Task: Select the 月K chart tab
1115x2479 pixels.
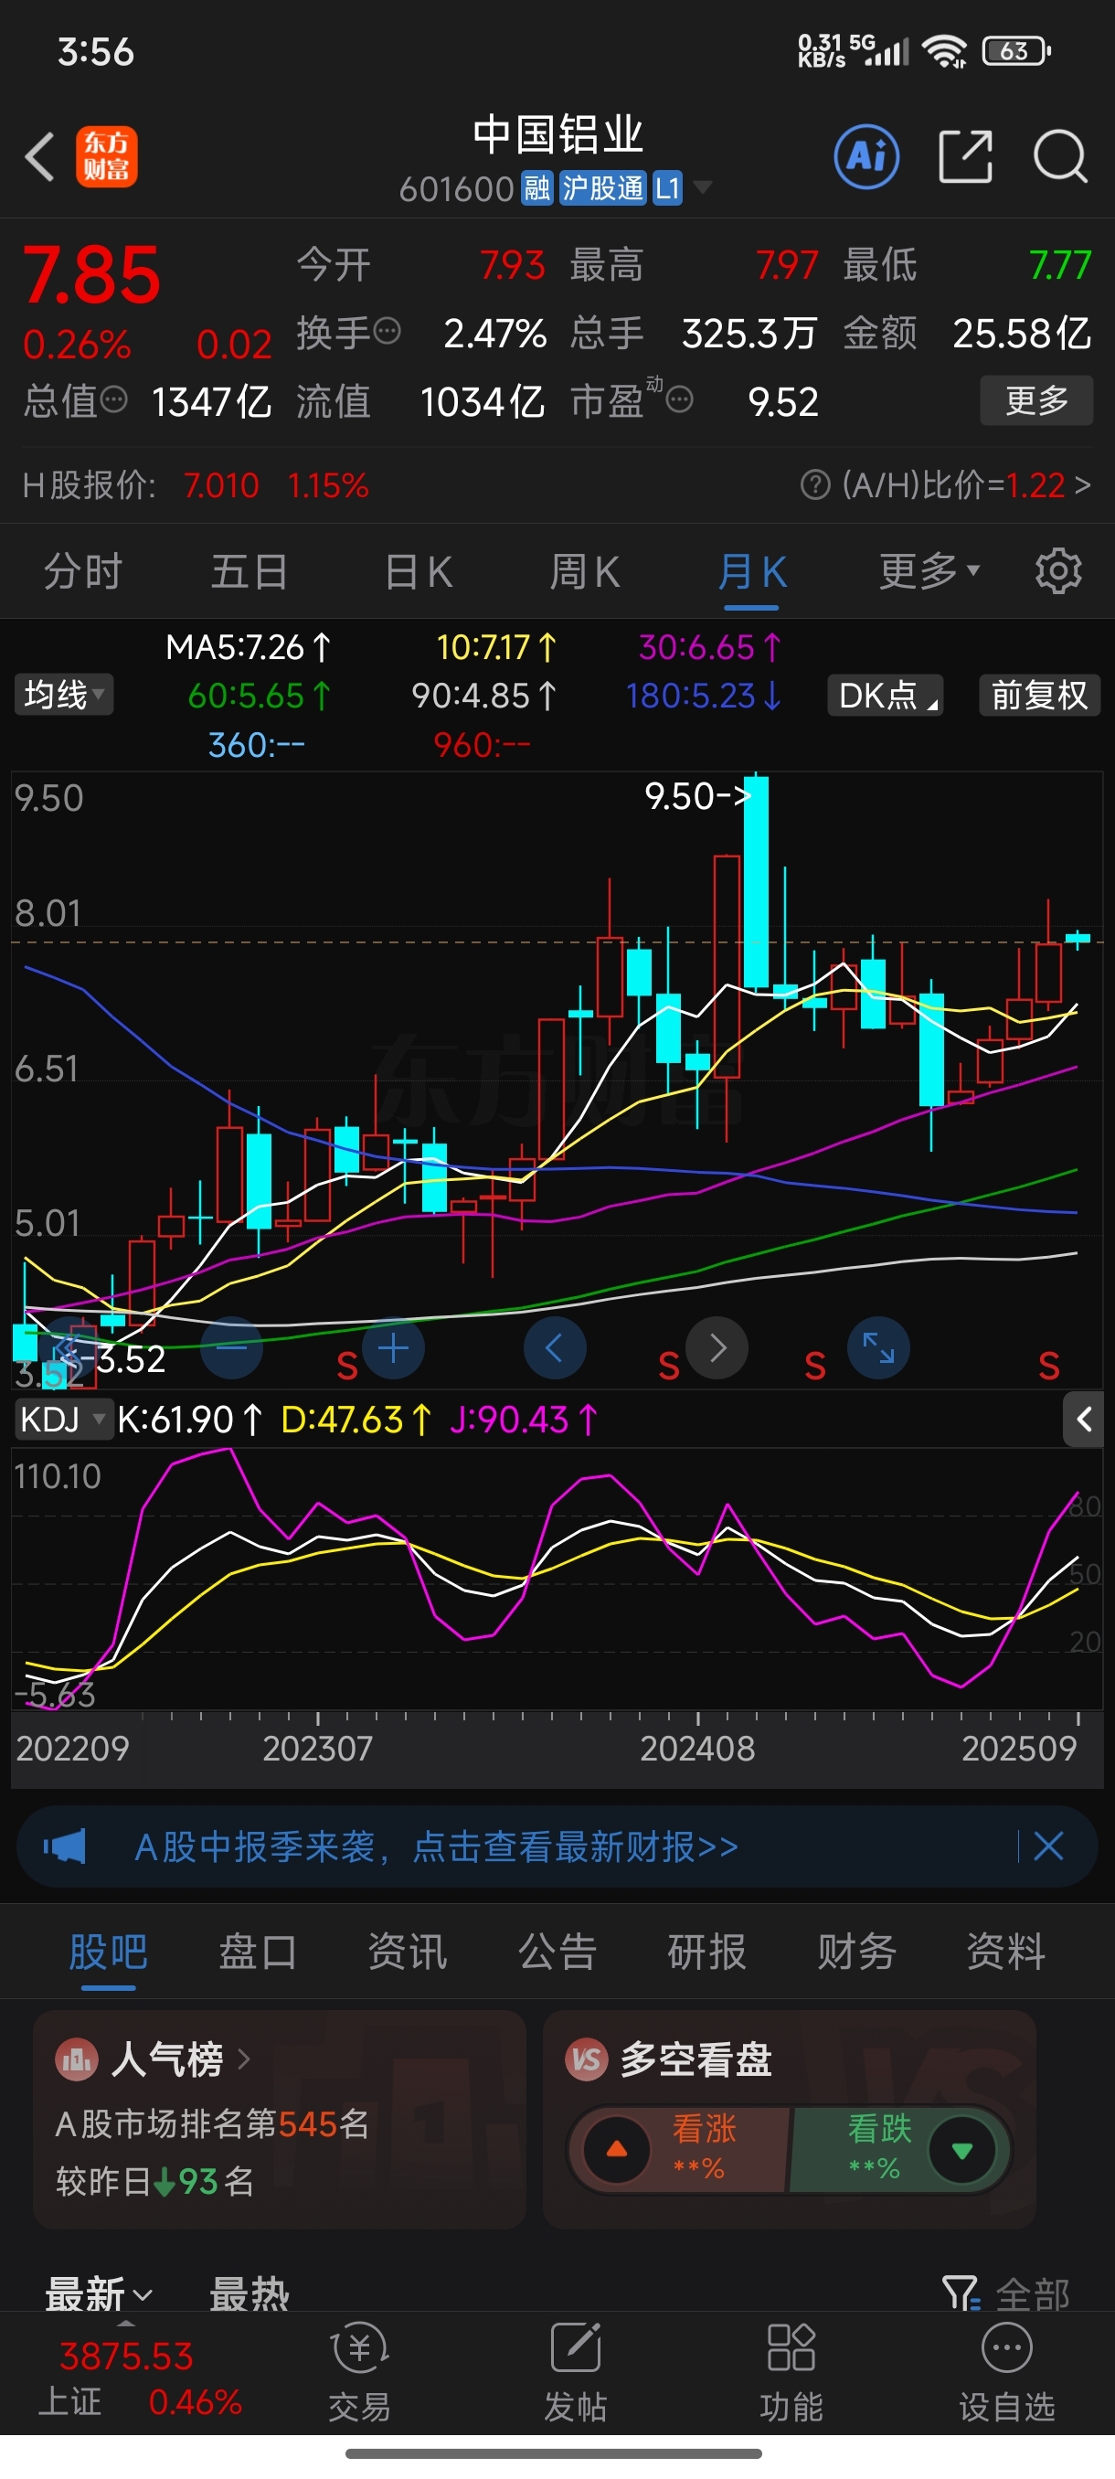Action: (x=751, y=571)
